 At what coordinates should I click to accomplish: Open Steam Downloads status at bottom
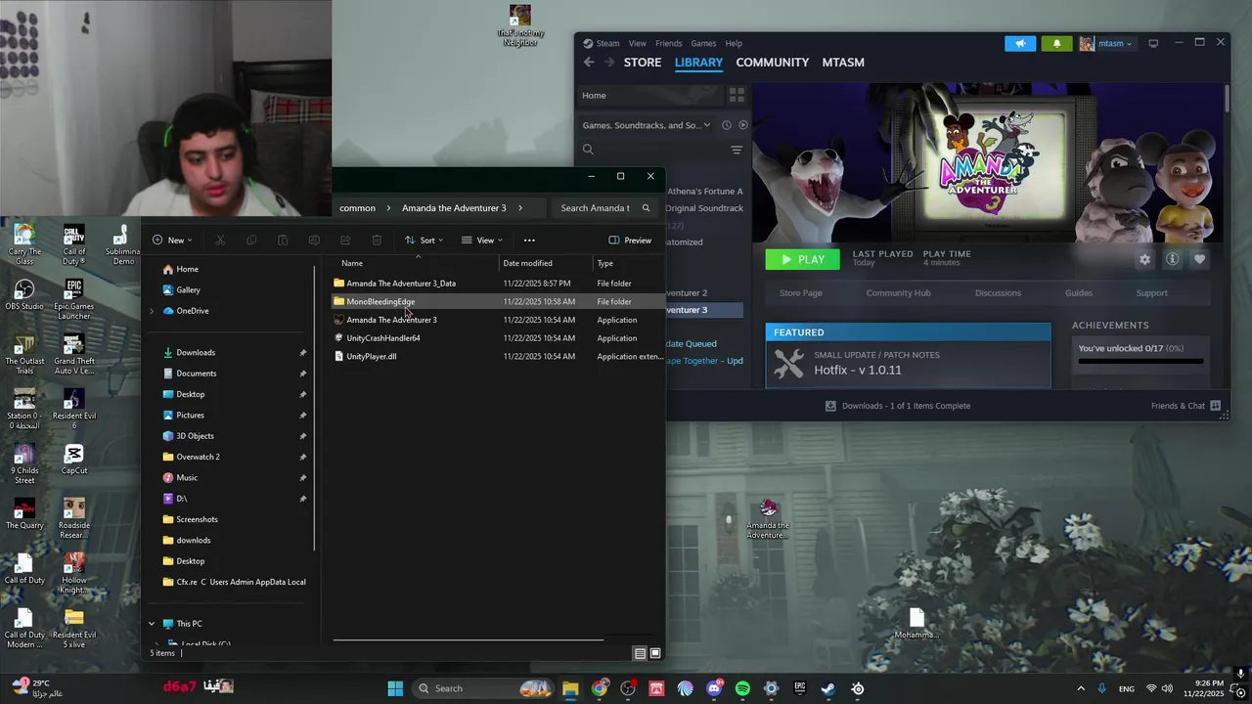[x=898, y=406]
